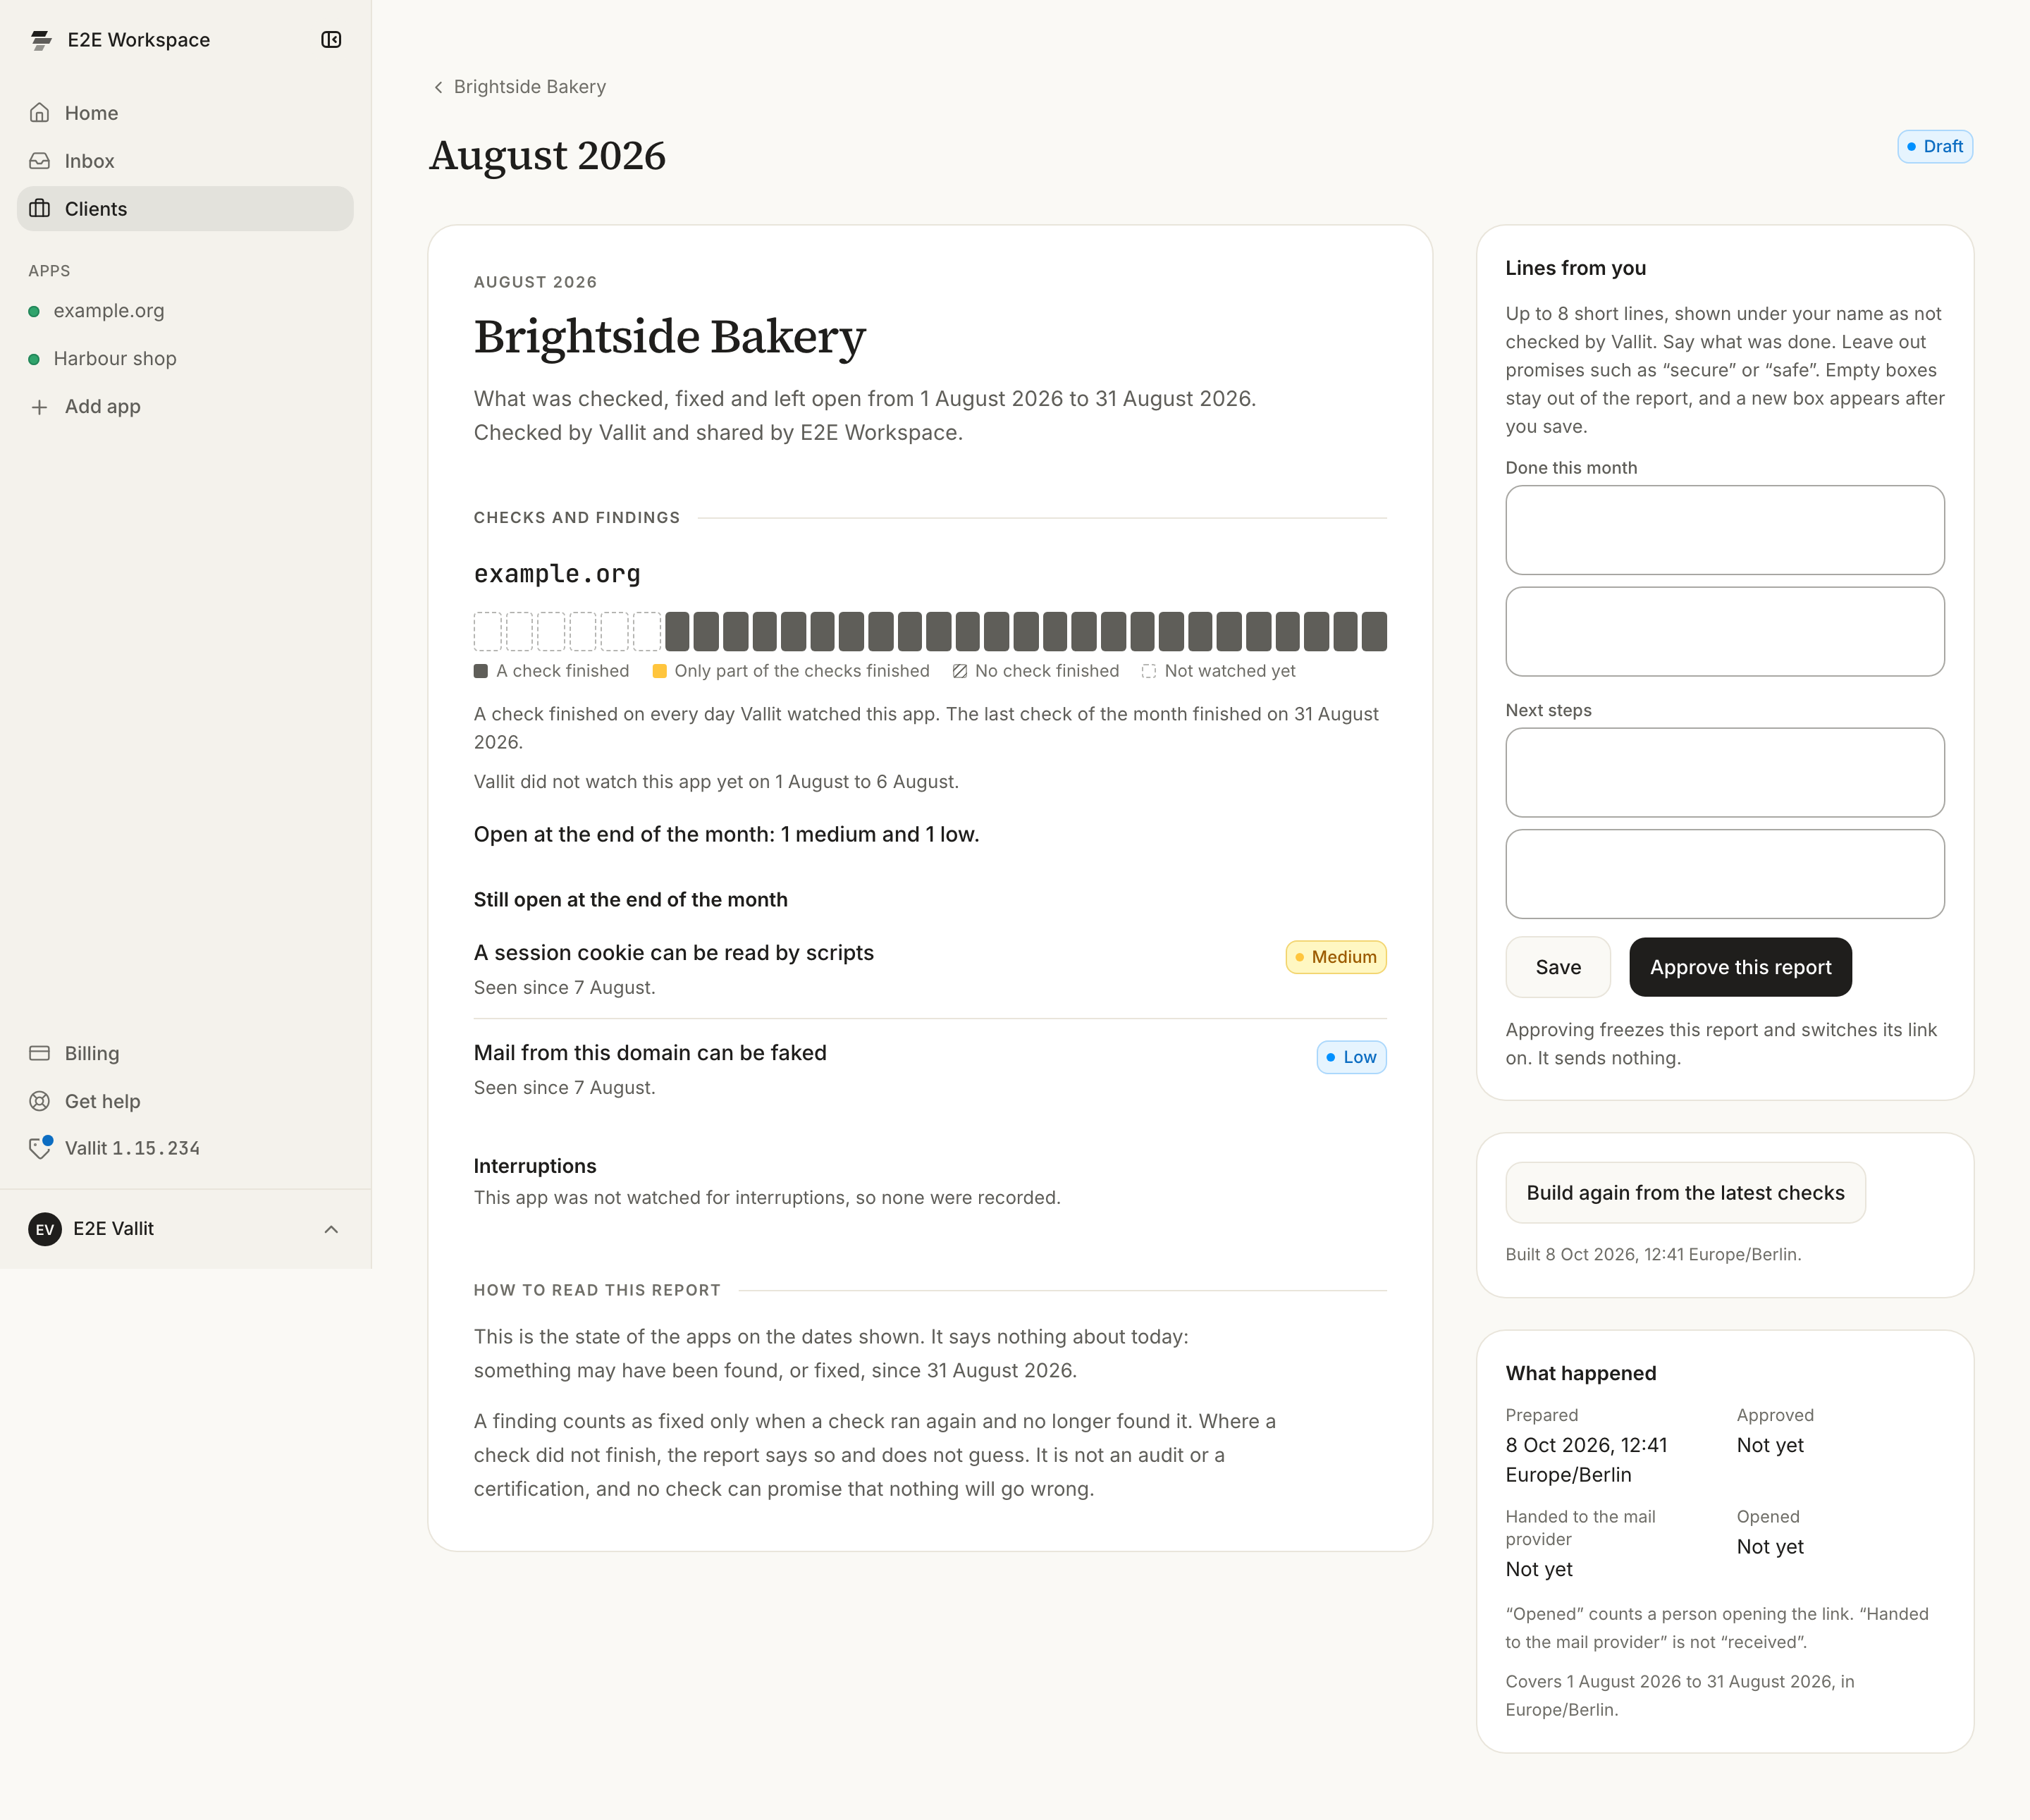Click the Medium severity badge
This screenshot has width=2030, height=1820.
[1336, 957]
